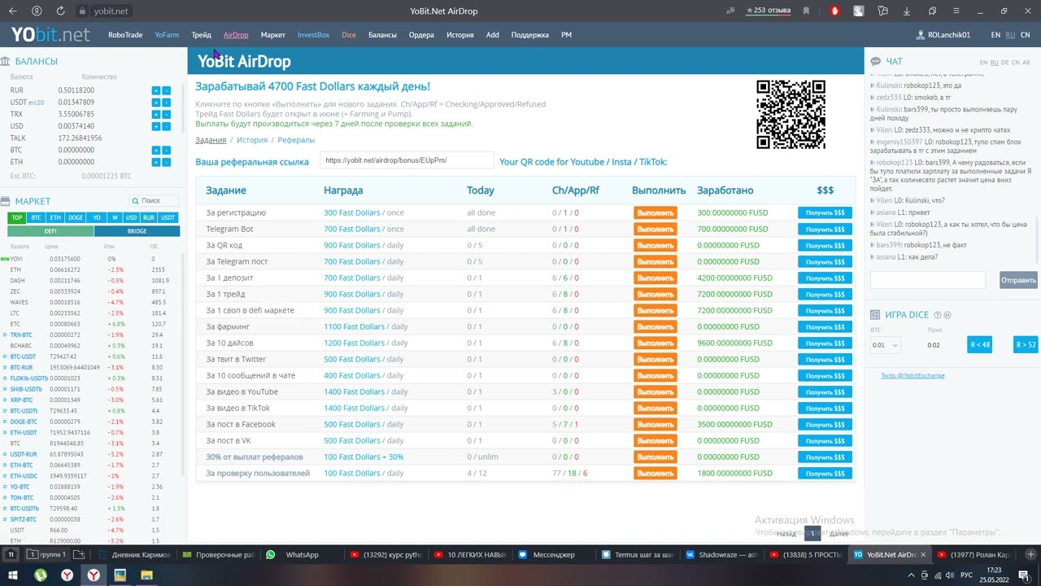This screenshot has width=1041, height=586.
Task: Open the new tab plus button
Action: pyautogui.click(x=1030, y=554)
